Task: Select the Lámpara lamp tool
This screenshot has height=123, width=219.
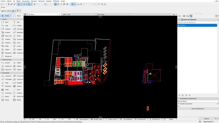Action: coord(17,50)
